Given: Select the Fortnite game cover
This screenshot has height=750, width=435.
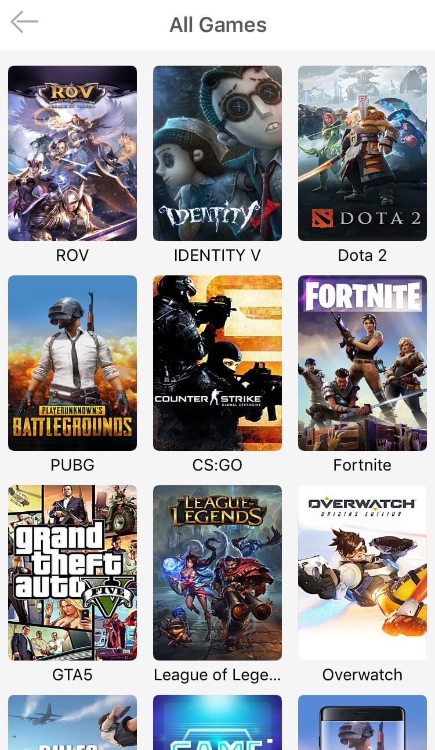Looking at the screenshot, I should point(362,363).
